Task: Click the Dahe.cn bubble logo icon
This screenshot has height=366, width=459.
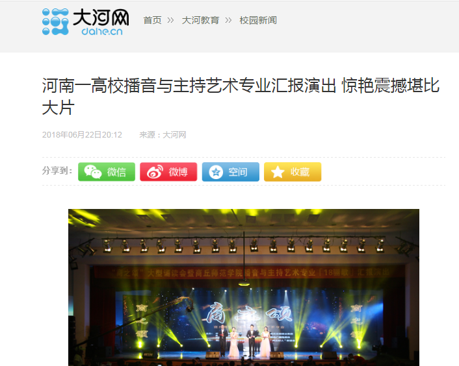Action: click(55, 21)
